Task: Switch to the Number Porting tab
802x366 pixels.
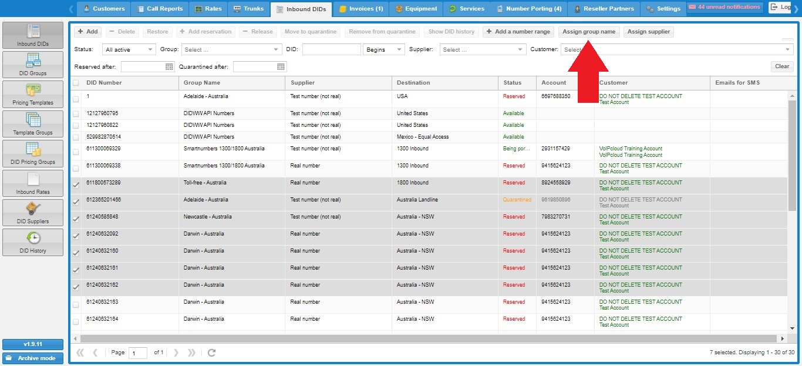Action: tap(528, 9)
